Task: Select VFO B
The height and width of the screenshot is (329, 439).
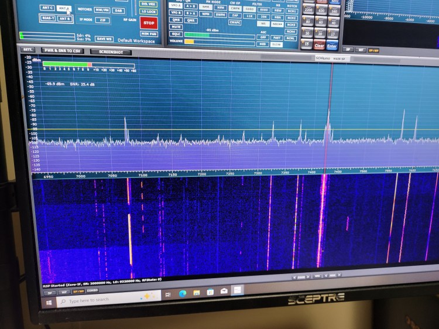Action: coord(176,12)
